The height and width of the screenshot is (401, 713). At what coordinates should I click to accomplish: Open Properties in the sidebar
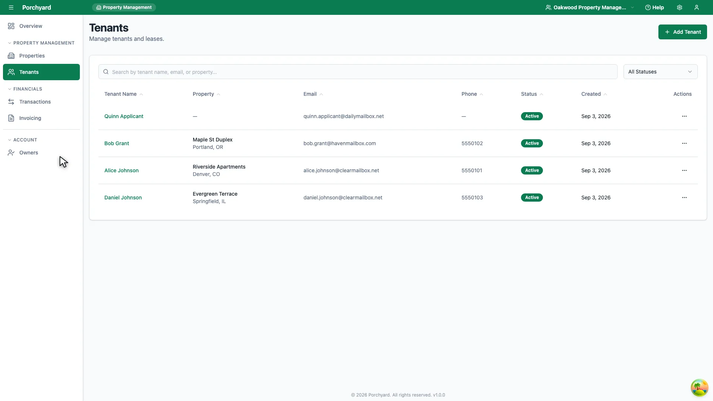tap(41, 56)
